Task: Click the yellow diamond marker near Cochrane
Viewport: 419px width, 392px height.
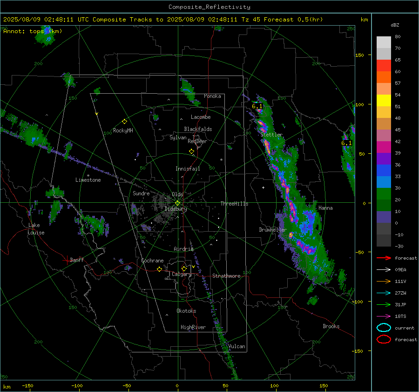Action: pyautogui.click(x=159, y=269)
